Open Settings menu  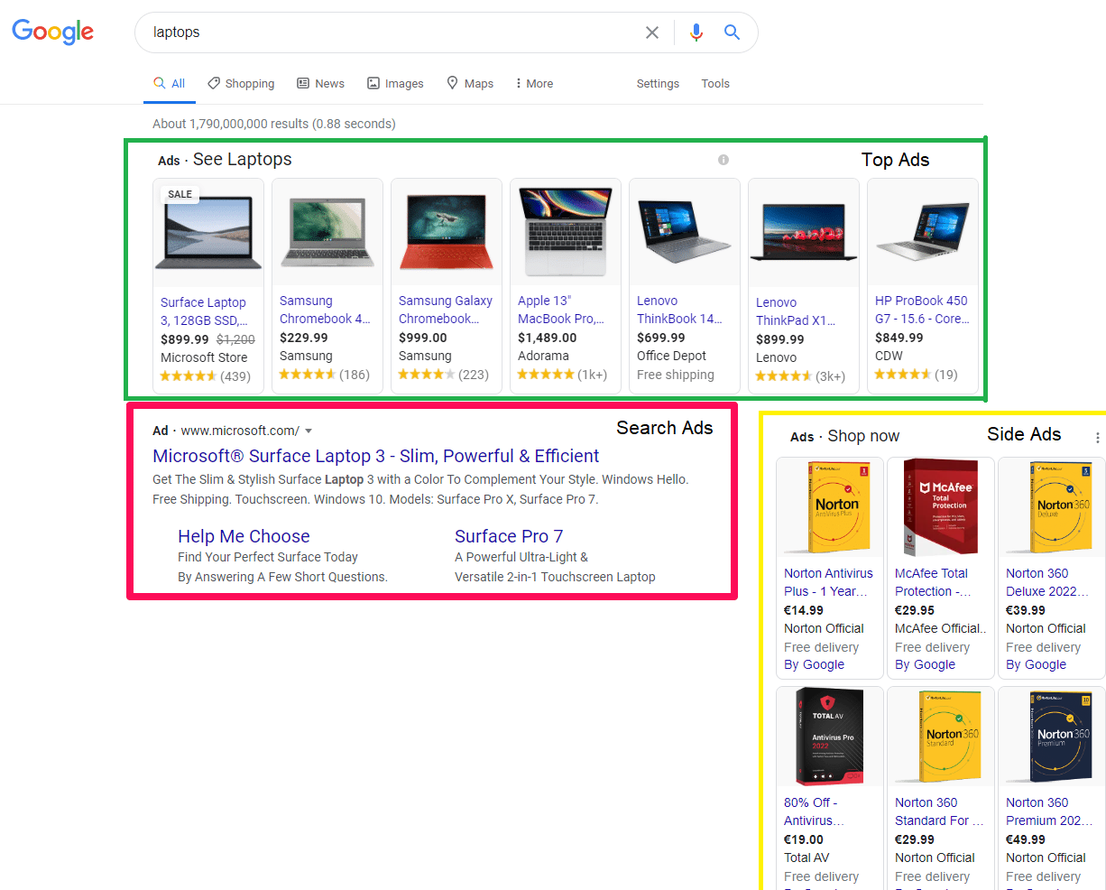658,83
